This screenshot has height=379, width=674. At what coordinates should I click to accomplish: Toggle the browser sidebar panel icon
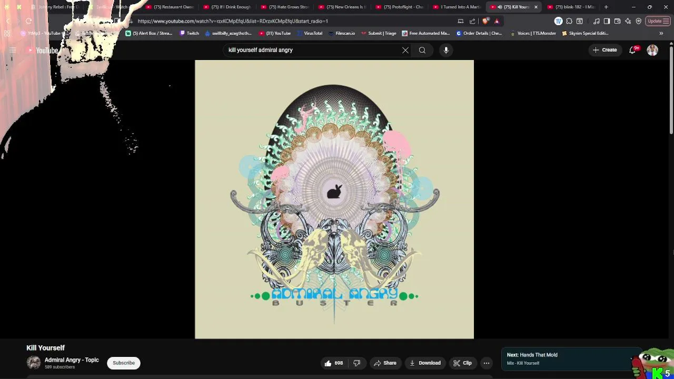tap(607, 21)
